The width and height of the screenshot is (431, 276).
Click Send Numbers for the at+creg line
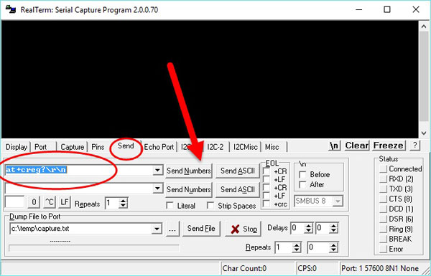pyautogui.click(x=188, y=171)
